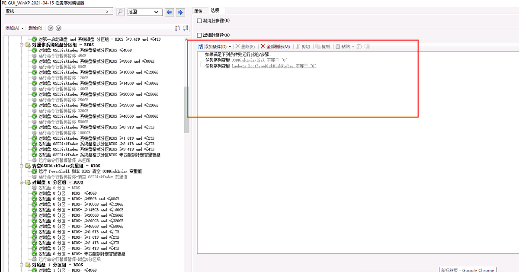Image resolution: width=519 pixels, height=272 pixels.
Task: Select step 对第一启动磁盘 and 系统磁盘 分区组 ≥3.4TB
Action: pyautogui.click(x=99, y=39)
